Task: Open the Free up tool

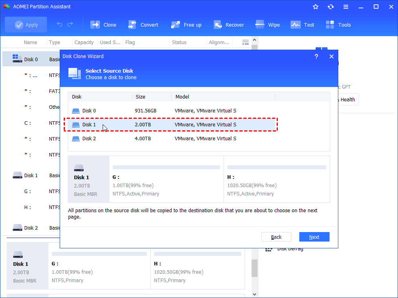Action: point(186,25)
